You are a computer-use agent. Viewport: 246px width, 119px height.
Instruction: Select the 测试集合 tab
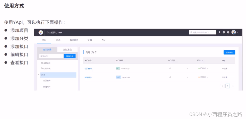click(67, 49)
